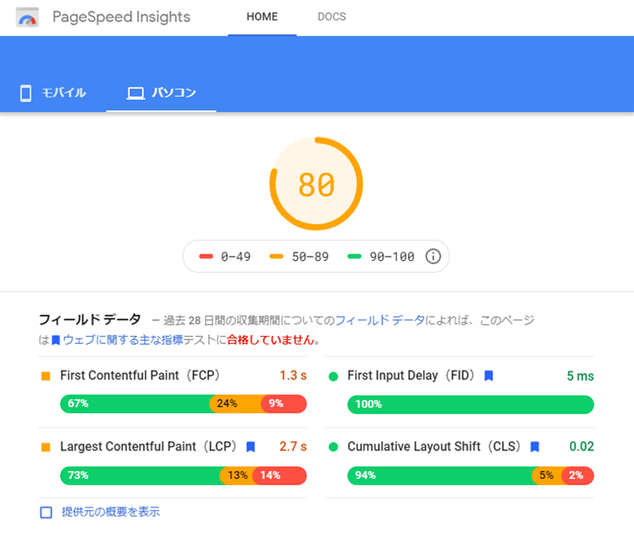This screenshot has width=634, height=536.
Task: Open the DOCS navigation tab
Action: 331,17
